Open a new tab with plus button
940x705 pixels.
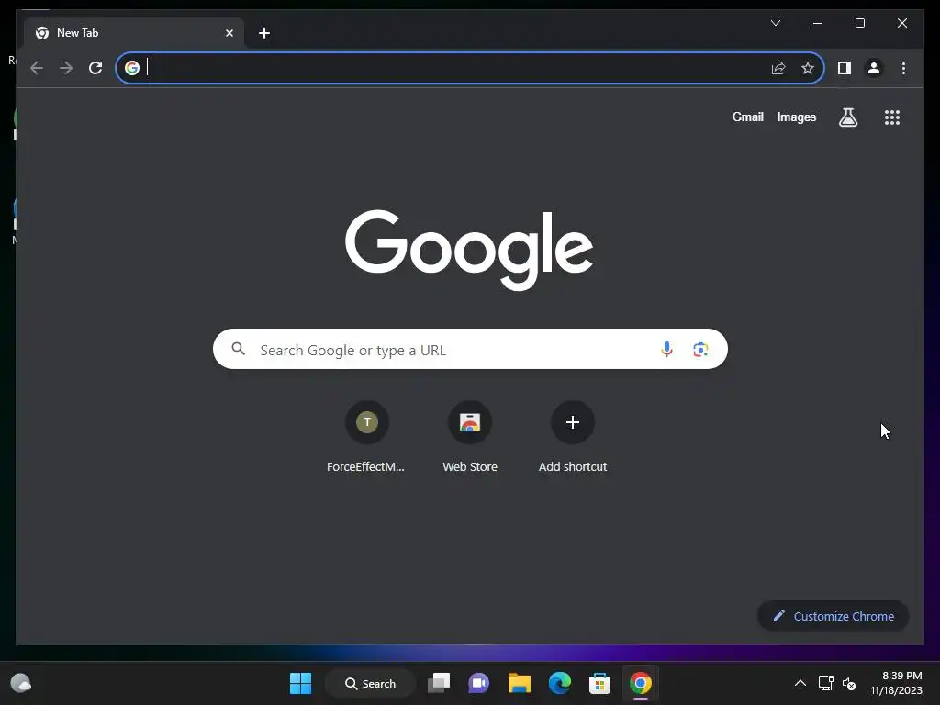(x=264, y=33)
